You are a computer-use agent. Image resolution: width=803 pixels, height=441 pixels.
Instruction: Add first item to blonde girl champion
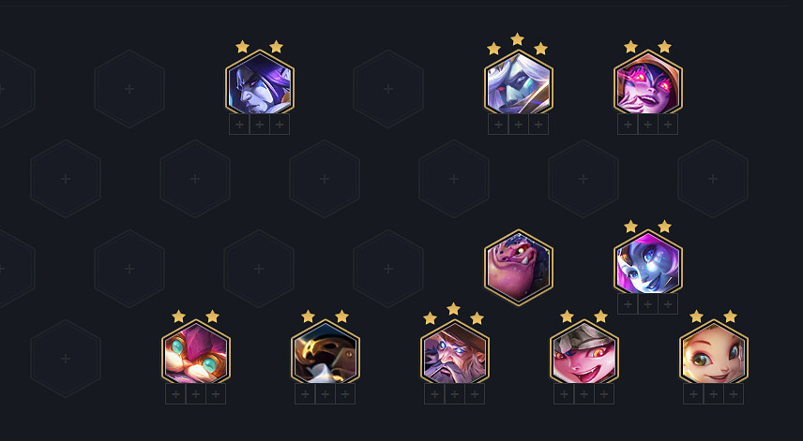(693, 394)
